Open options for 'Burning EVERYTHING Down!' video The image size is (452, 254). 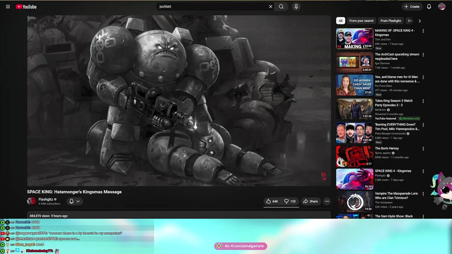click(423, 125)
